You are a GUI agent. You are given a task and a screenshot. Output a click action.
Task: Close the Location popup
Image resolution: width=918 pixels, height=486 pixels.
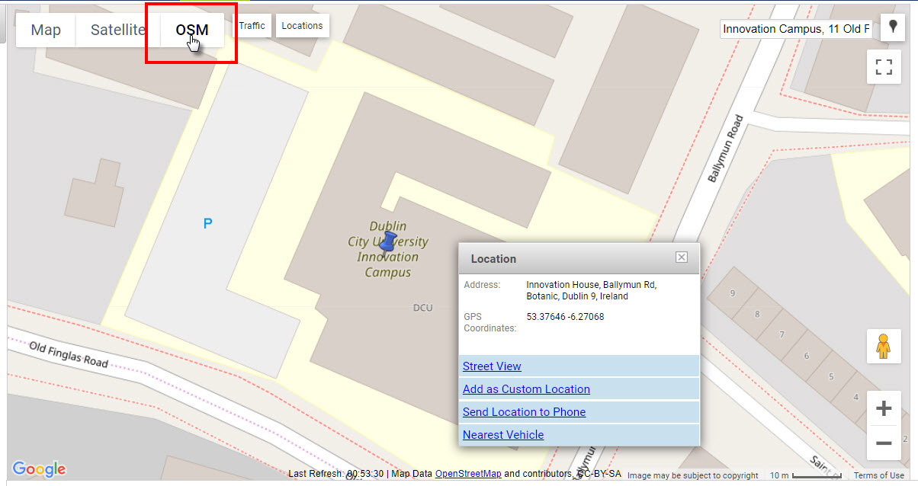pos(682,257)
